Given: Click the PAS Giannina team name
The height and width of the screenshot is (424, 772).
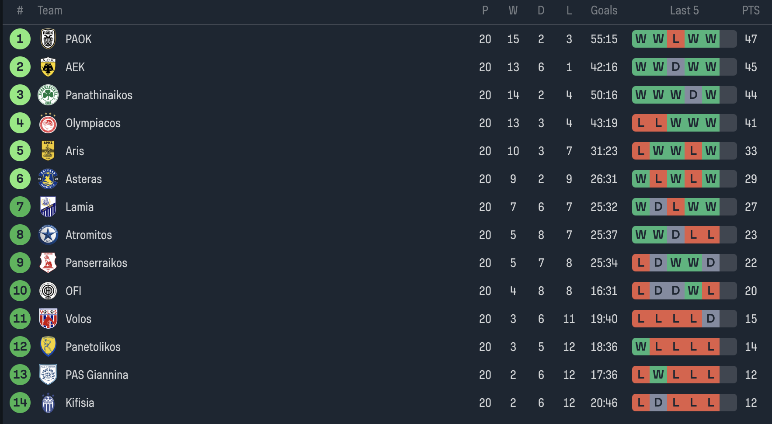Looking at the screenshot, I should click(x=97, y=375).
